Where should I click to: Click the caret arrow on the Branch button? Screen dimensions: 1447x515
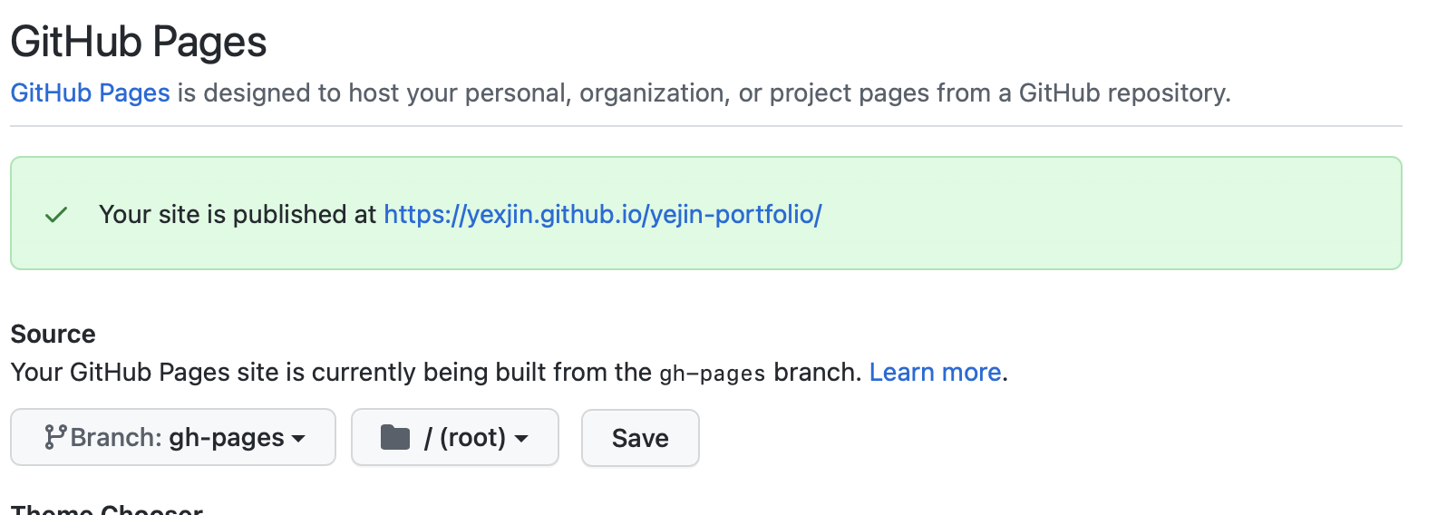[298, 439]
